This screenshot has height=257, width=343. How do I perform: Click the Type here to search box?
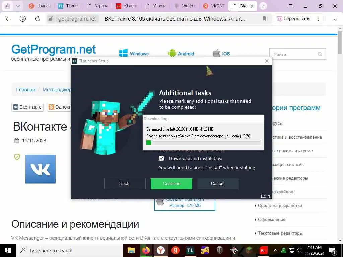click(x=70, y=250)
